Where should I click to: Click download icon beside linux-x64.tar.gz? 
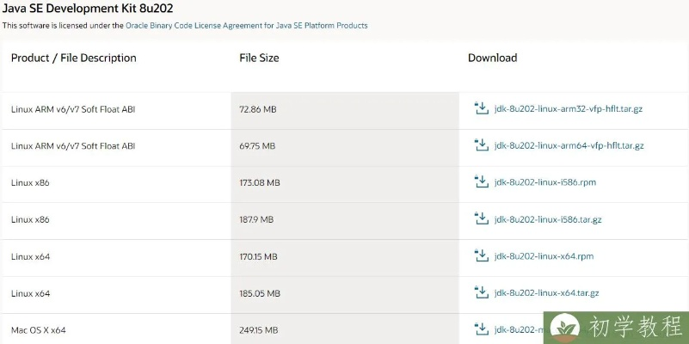[482, 292]
